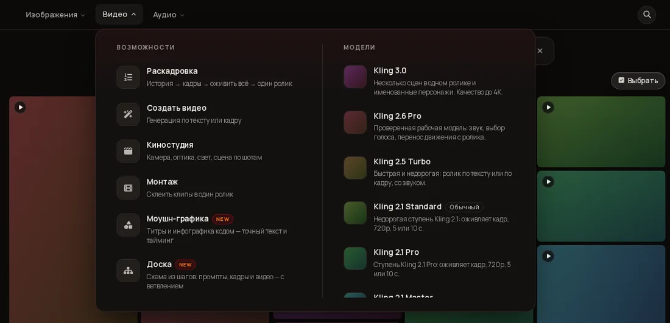Select the Kling 2.6 Pro maroon swatch
This screenshot has width=670, height=323.
click(355, 122)
